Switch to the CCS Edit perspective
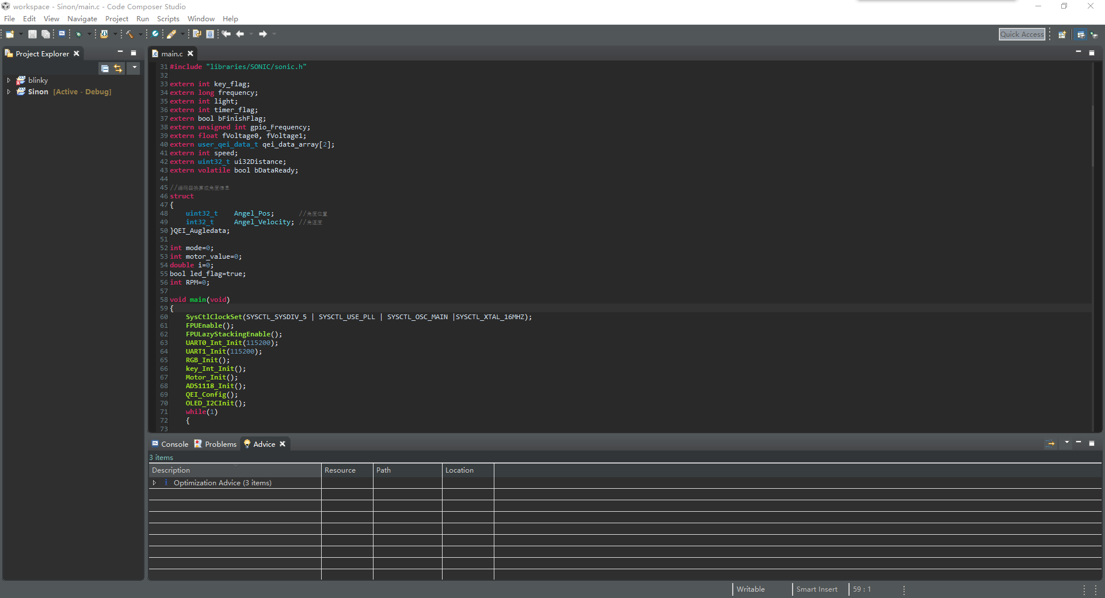 1081,34
